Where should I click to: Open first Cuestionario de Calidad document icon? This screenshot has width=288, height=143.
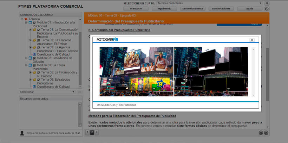(34, 54)
